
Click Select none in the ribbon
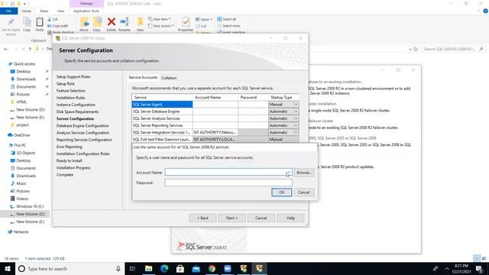(228, 26)
